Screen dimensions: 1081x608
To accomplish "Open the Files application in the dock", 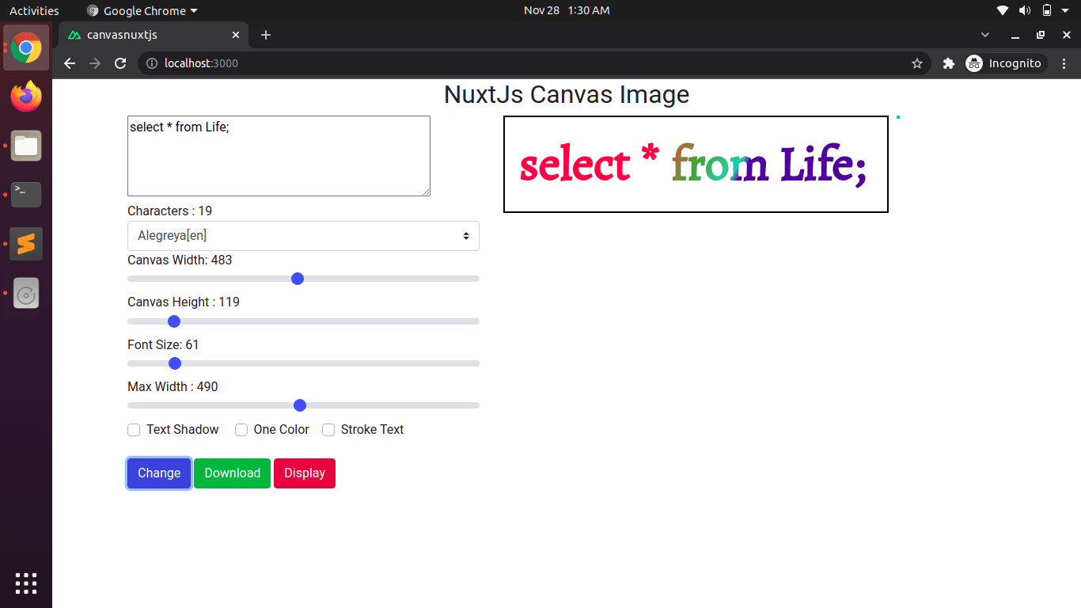I will pos(26,146).
